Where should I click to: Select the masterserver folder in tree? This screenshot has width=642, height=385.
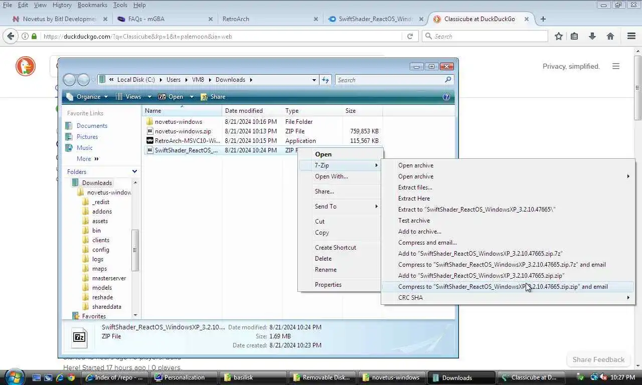pos(109,278)
